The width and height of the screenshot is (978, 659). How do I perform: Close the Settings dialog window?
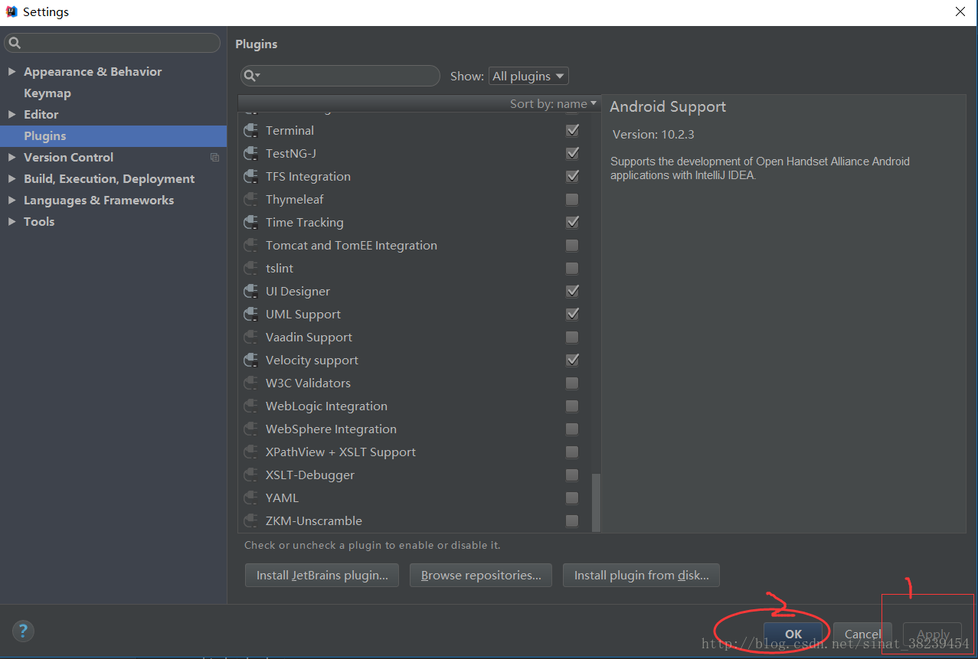[x=960, y=11]
